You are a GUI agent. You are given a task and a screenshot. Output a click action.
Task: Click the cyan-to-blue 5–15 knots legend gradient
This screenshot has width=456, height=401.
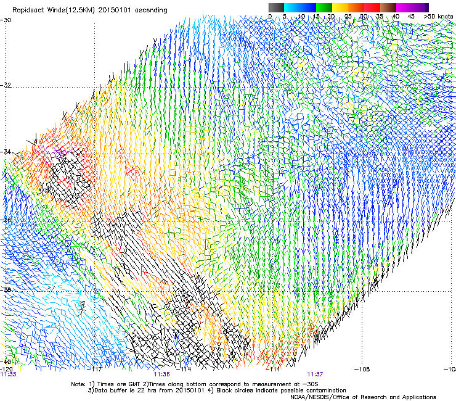[x=300, y=7]
